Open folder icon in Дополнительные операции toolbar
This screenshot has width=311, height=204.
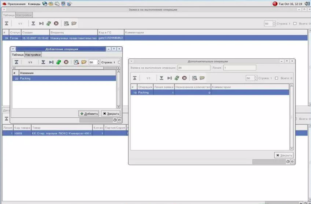coord(202,78)
